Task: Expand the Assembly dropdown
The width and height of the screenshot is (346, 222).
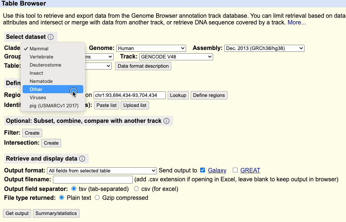Action: point(264,48)
